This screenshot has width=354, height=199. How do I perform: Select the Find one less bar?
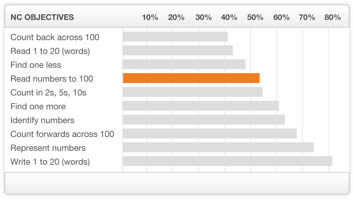[184, 64]
